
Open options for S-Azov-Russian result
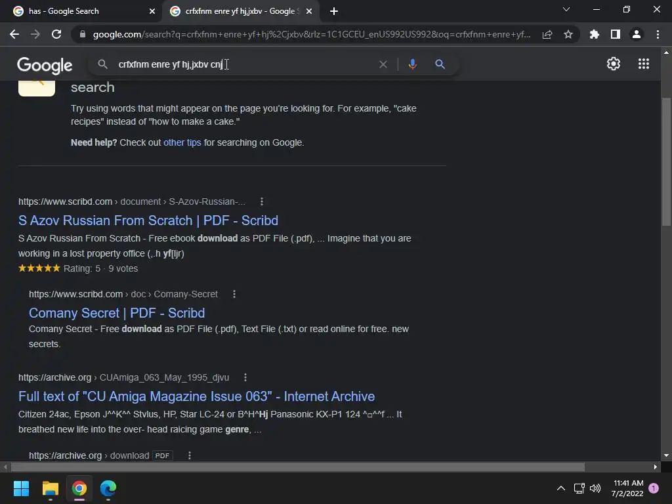(x=262, y=201)
